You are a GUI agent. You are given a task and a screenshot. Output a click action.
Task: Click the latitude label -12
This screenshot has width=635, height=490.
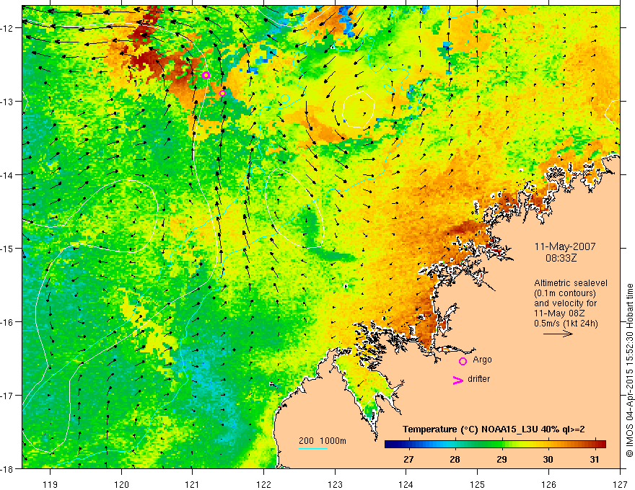7,28
